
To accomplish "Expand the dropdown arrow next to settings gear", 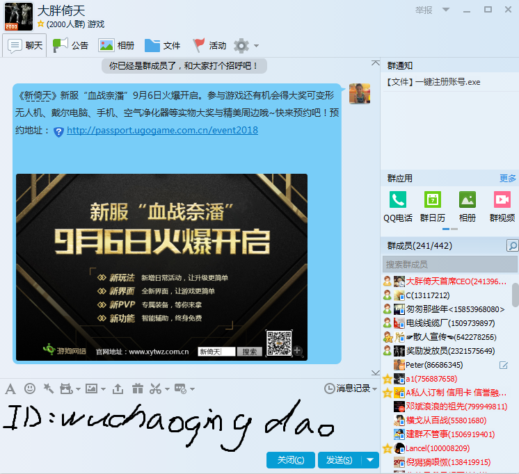I will (256, 46).
